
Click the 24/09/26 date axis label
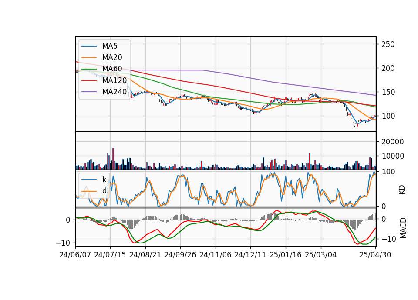point(180,255)
